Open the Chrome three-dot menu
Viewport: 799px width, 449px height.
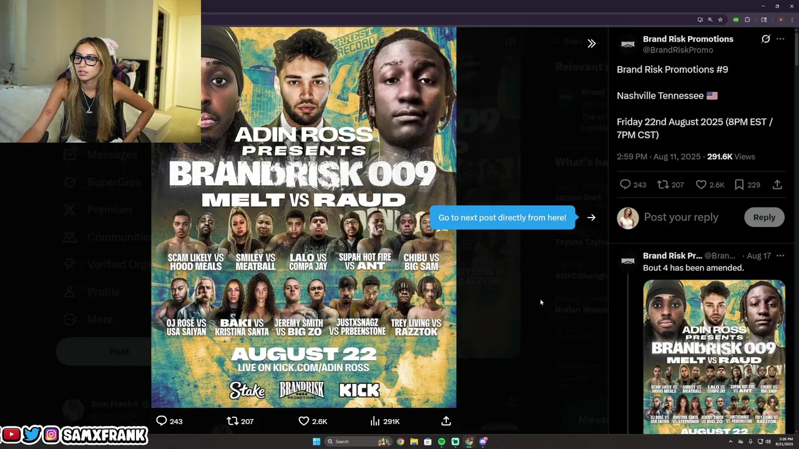[792, 19]
